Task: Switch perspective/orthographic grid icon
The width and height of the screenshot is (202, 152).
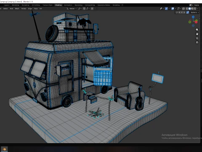Action: 197,42
